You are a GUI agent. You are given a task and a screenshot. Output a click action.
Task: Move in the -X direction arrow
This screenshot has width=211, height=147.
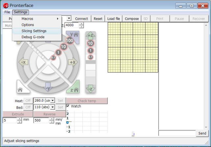point(23,62)
